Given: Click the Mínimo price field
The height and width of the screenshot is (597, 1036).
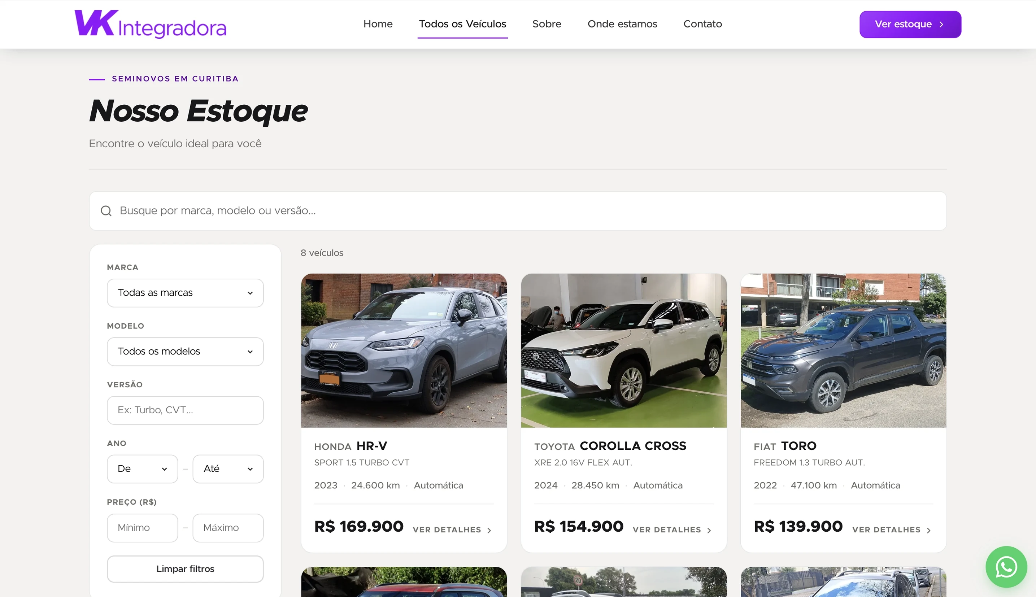Looking at the screenshot, I should pos(142,528).
